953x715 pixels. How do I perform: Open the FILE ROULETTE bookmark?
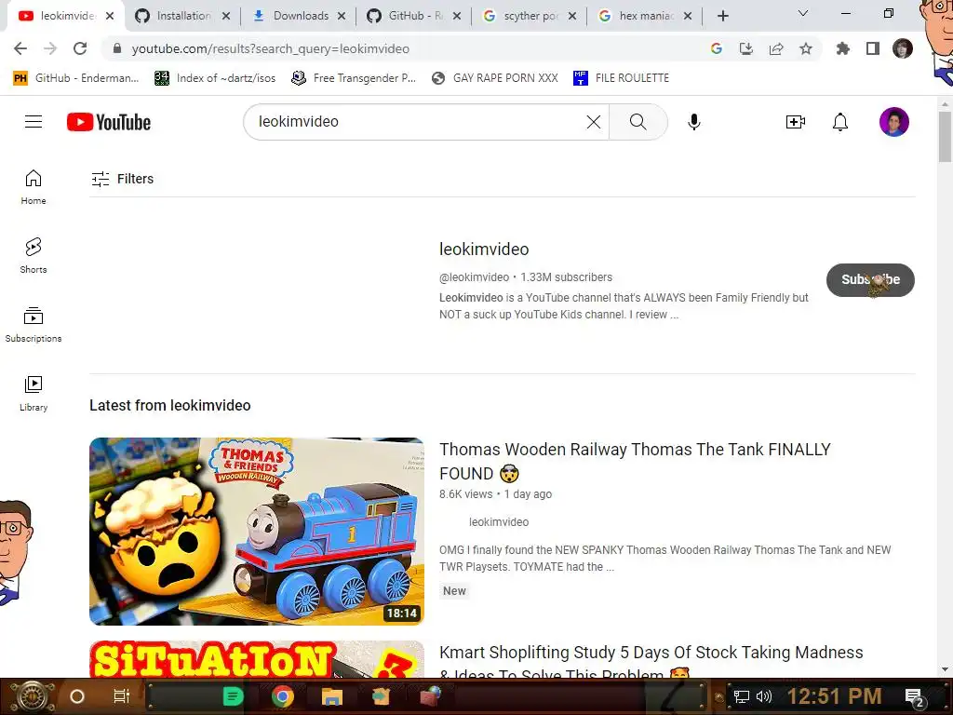point(621,78)
